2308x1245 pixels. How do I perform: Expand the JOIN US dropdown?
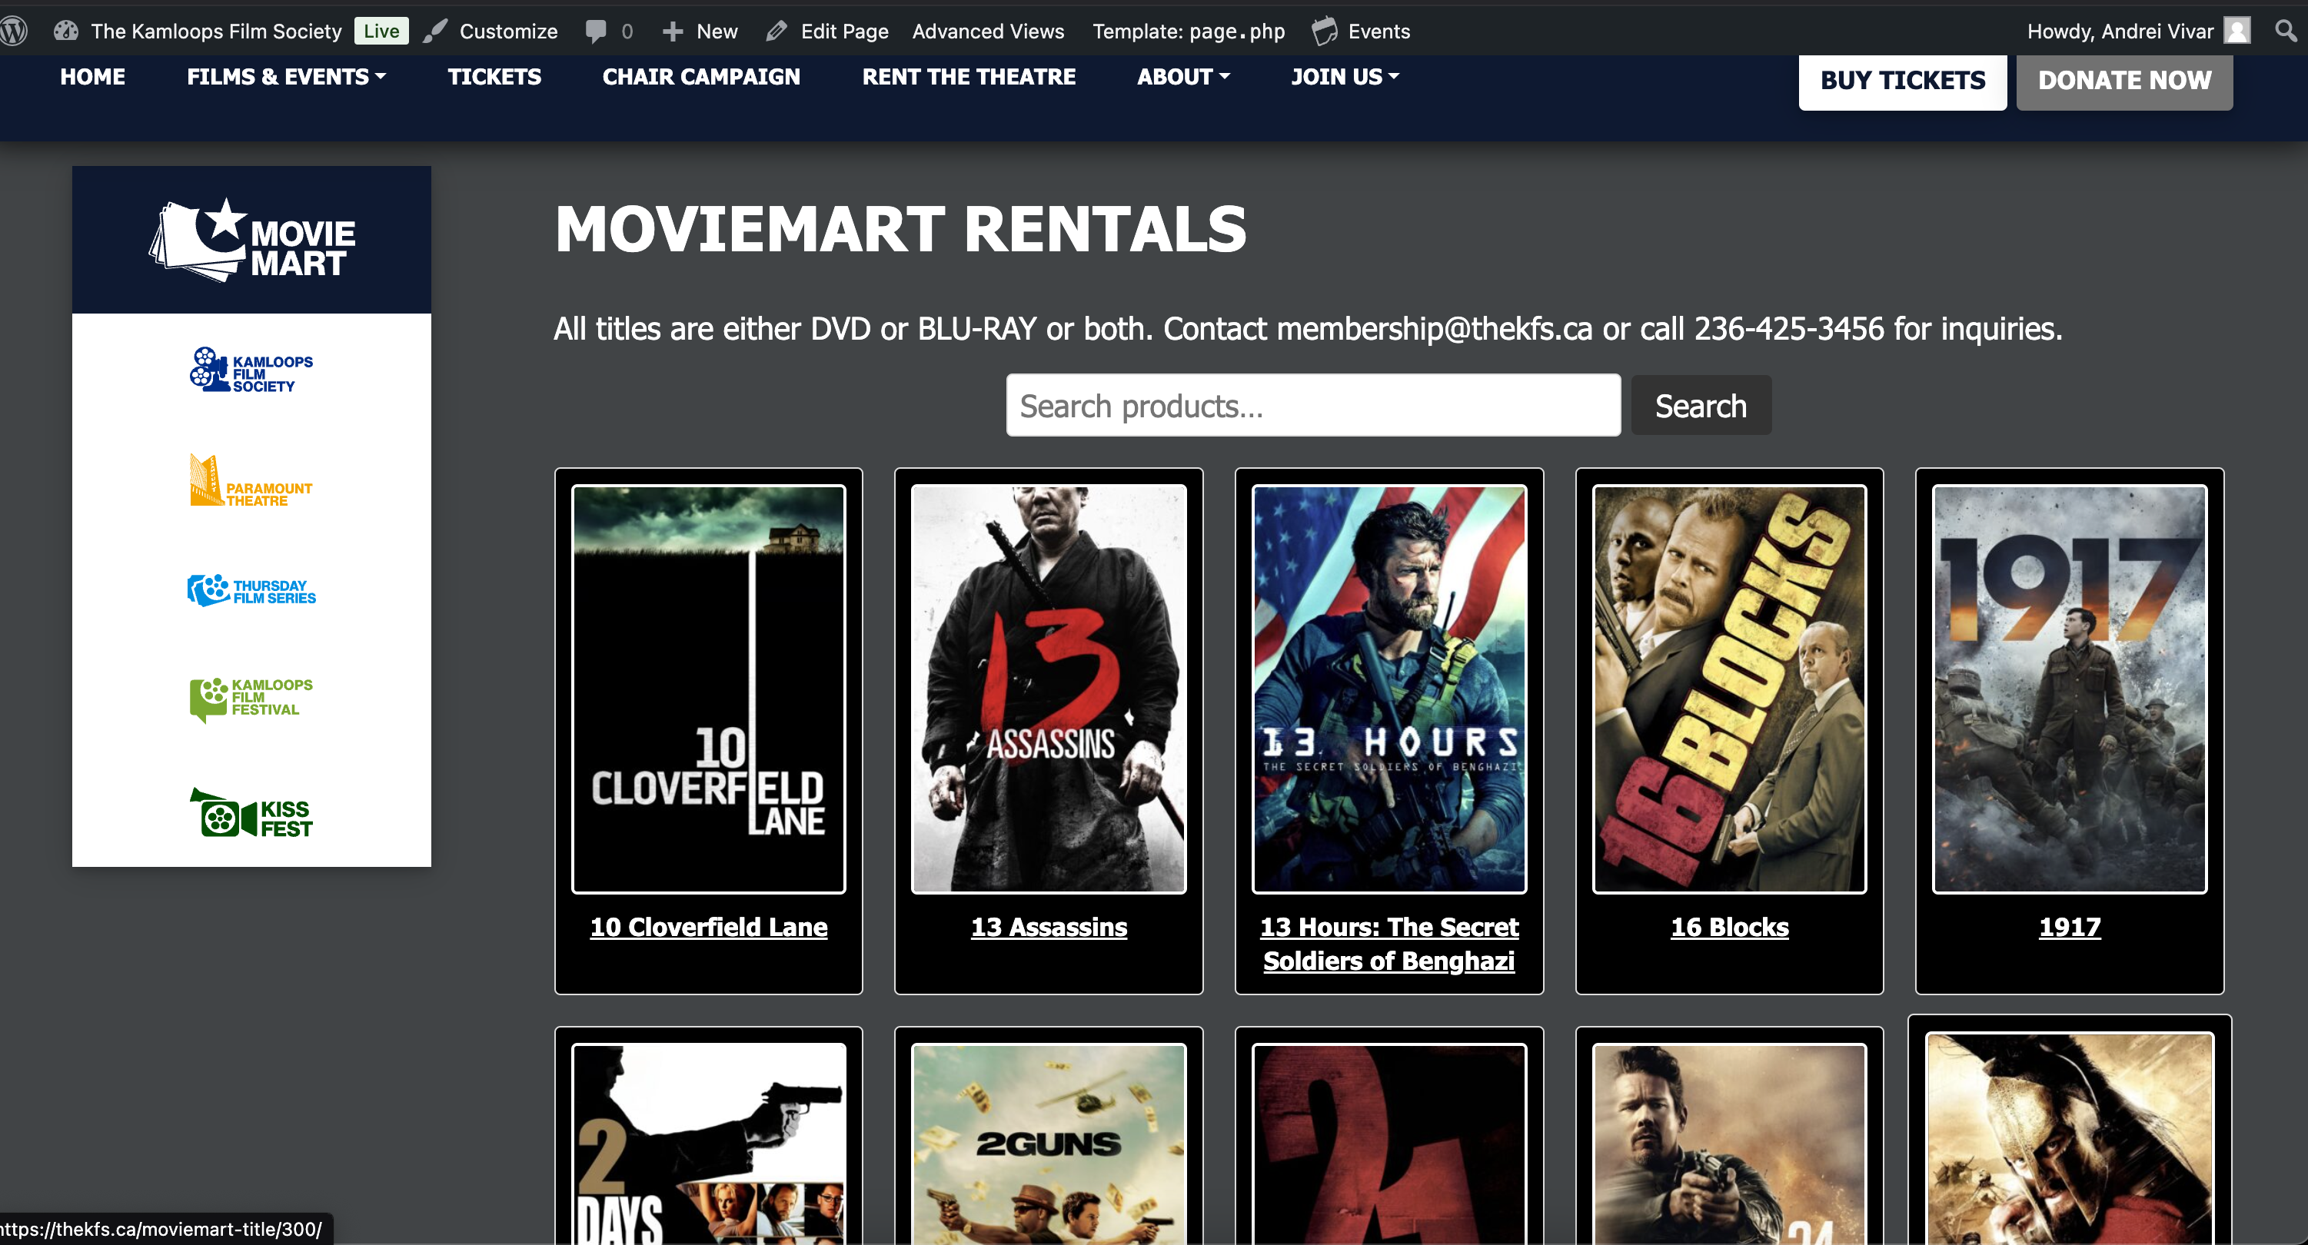tap(1345, 77)
